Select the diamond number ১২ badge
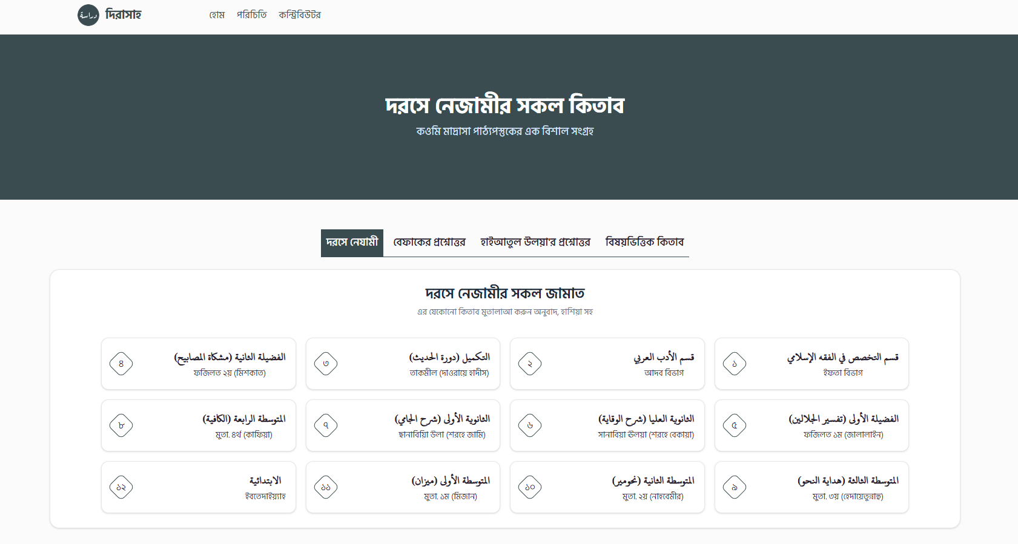The width and height of the screenshot is (1018, 544). point(121,487)
